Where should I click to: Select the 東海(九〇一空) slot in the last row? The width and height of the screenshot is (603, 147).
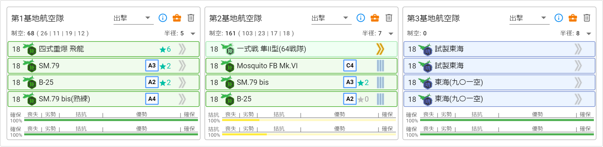pos(499,99)
